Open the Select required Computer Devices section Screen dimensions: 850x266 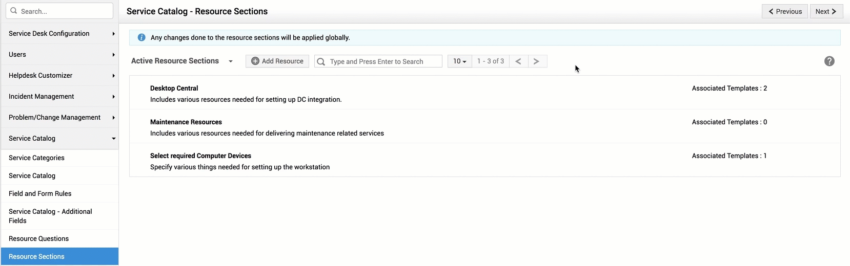pos(200,156)
